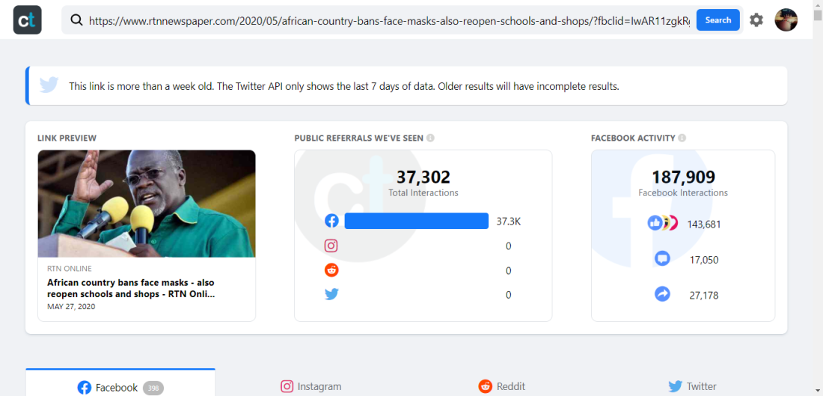Click the Reddit icon in referrals list
The image size is (823, 396).
click(x=331, y=270)
